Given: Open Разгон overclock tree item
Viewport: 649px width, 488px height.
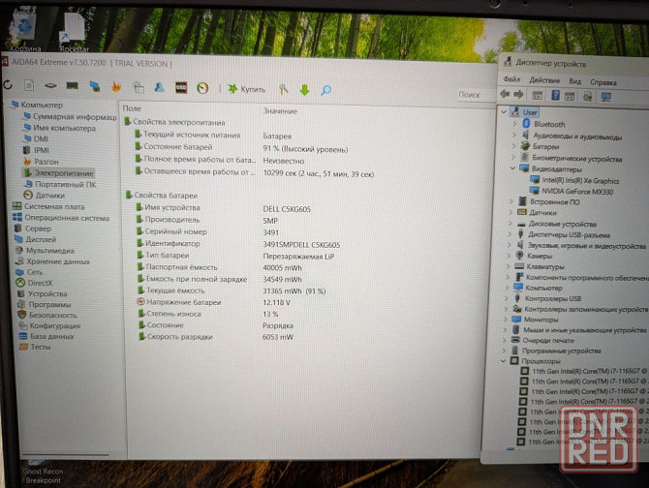Looking at the screenshot, I should click(41, 162).
